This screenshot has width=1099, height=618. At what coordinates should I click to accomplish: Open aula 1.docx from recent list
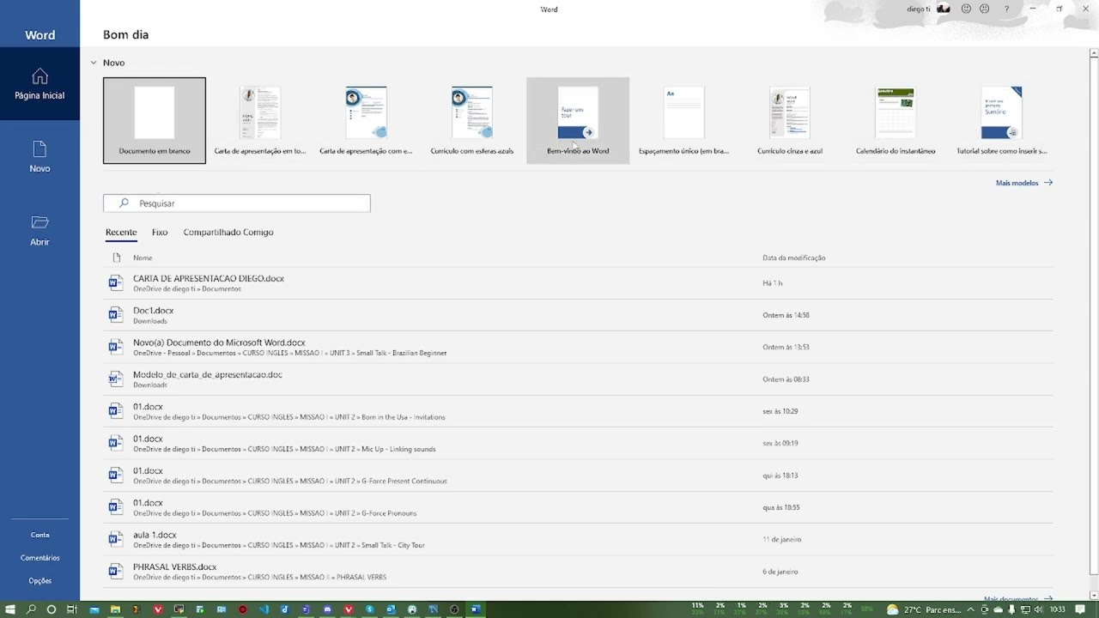[x=578, y=539]
